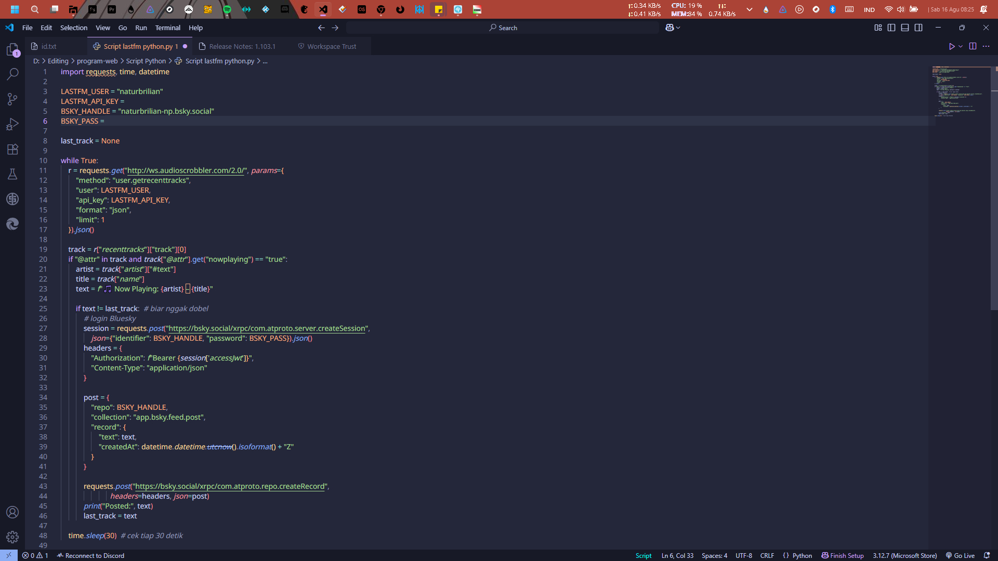Expand the Run Python File dropdown arrow
Viewport: 998px width, 561px height.
[961, 46]
